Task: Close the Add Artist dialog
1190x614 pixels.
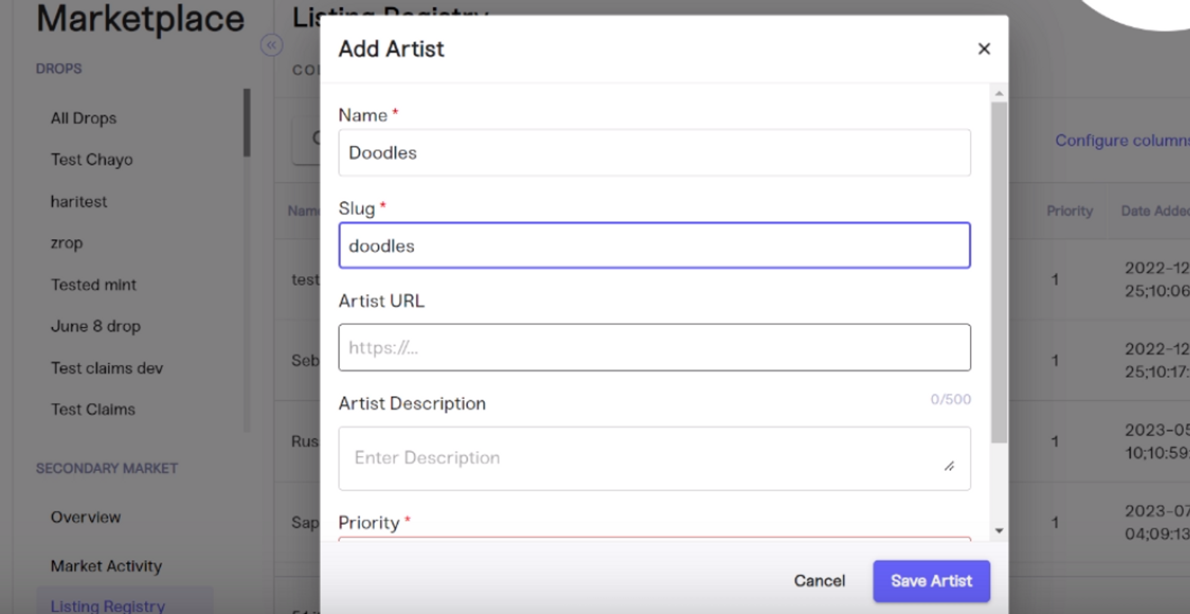Action: coord(984,49)
